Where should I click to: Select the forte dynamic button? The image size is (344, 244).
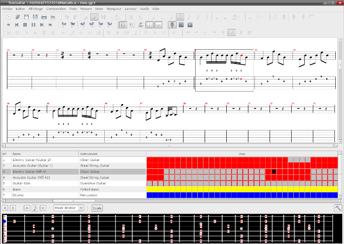[x=232, y=33]
